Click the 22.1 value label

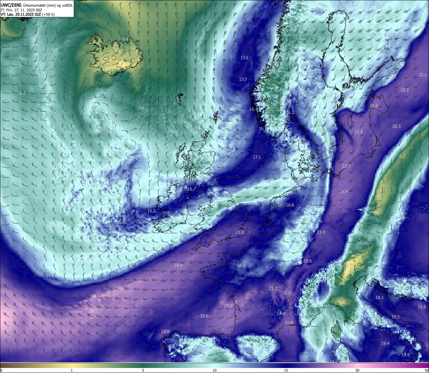click(x=423, y=75)
